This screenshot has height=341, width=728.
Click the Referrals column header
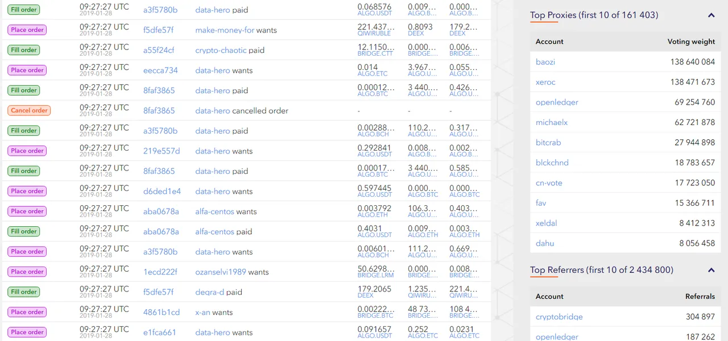pyautogui.click(x=700, y=296)
